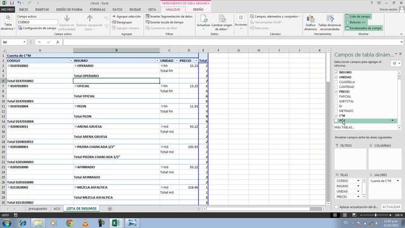
Task: Switch to normal view in status bar
Action: coord(335,215)
